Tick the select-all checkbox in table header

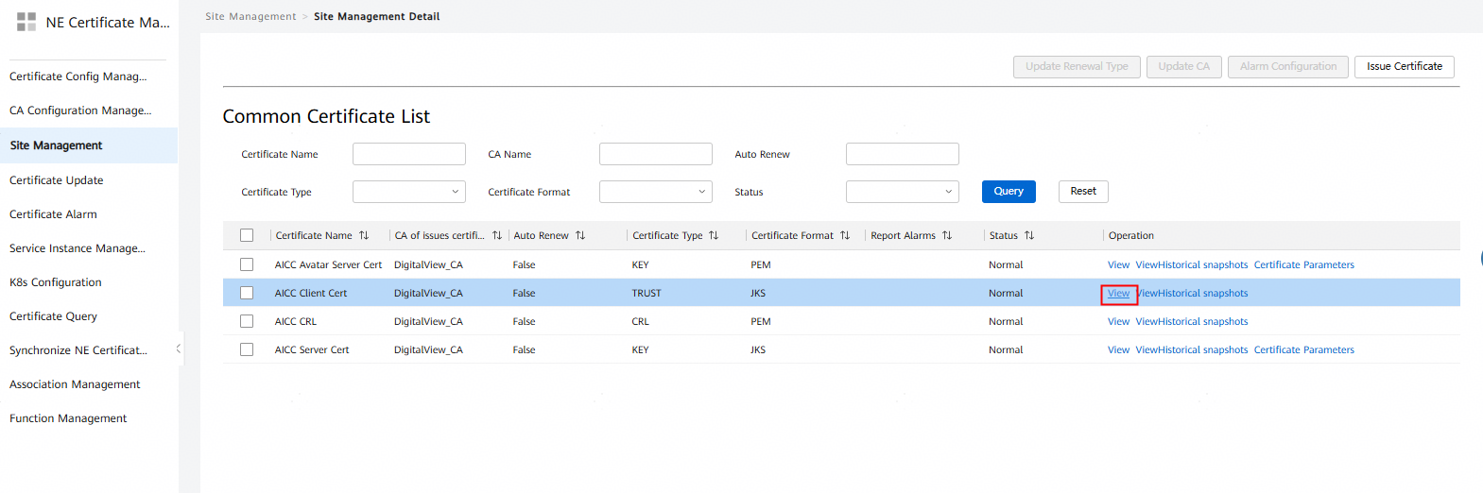(x=247, y=235)
